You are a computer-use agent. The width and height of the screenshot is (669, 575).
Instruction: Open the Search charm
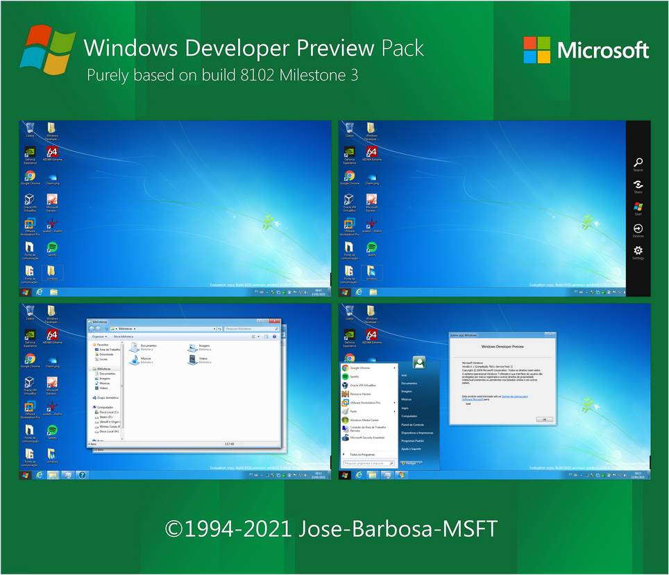[638, 163]
